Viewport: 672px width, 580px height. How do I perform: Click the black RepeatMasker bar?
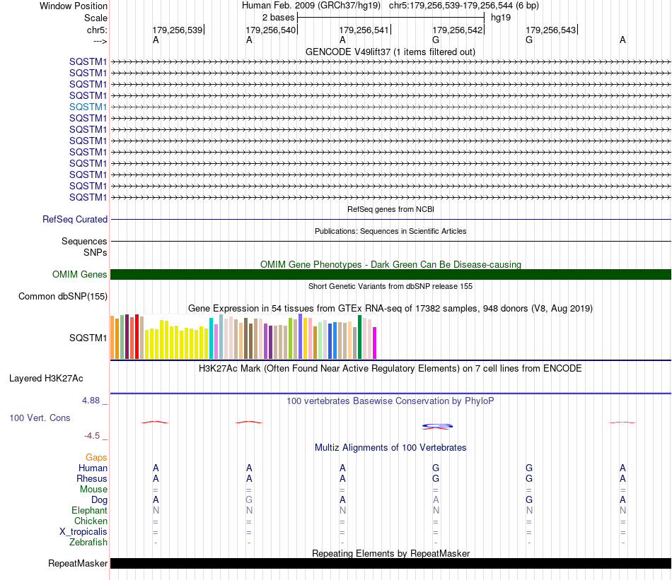[x=390, y=563]
